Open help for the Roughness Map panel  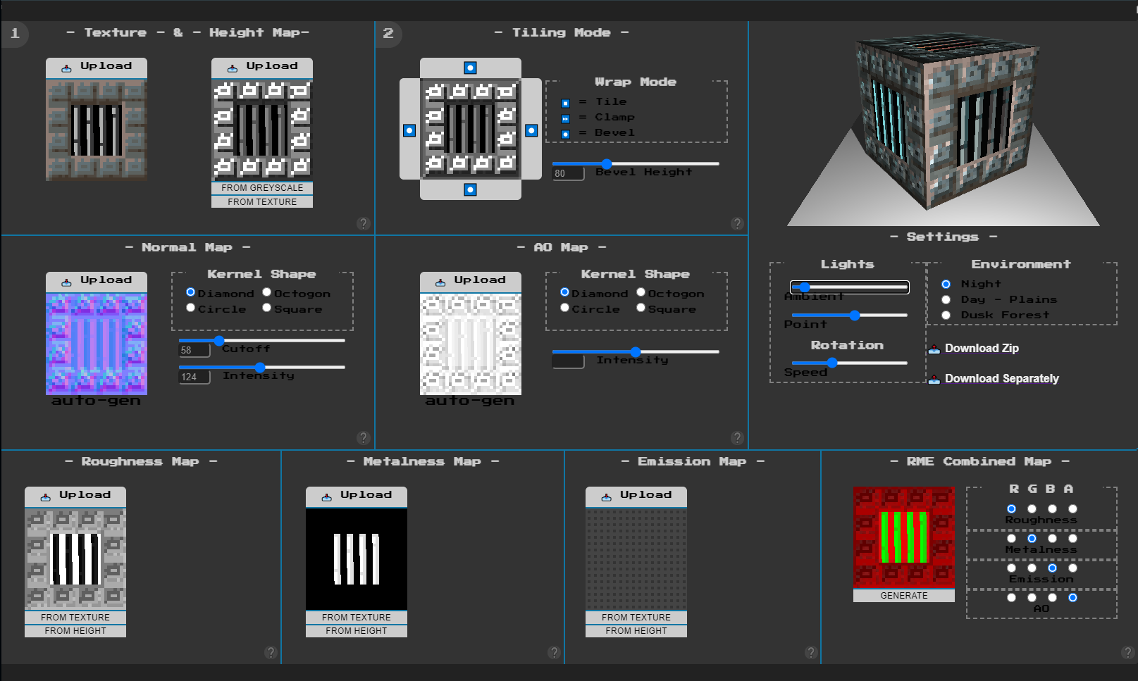pos(271,652)
